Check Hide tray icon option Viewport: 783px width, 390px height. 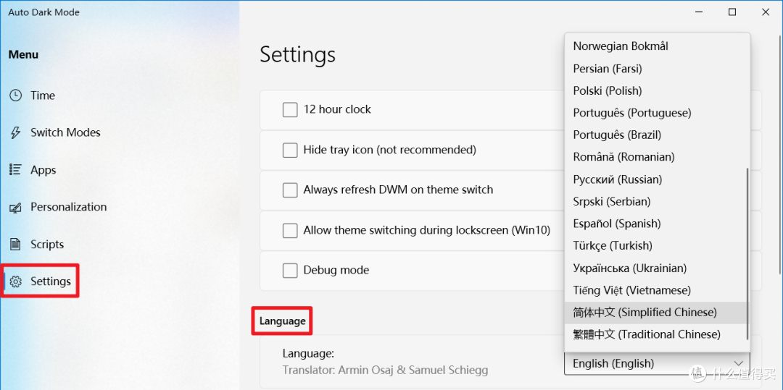click(x=290, y=150)
